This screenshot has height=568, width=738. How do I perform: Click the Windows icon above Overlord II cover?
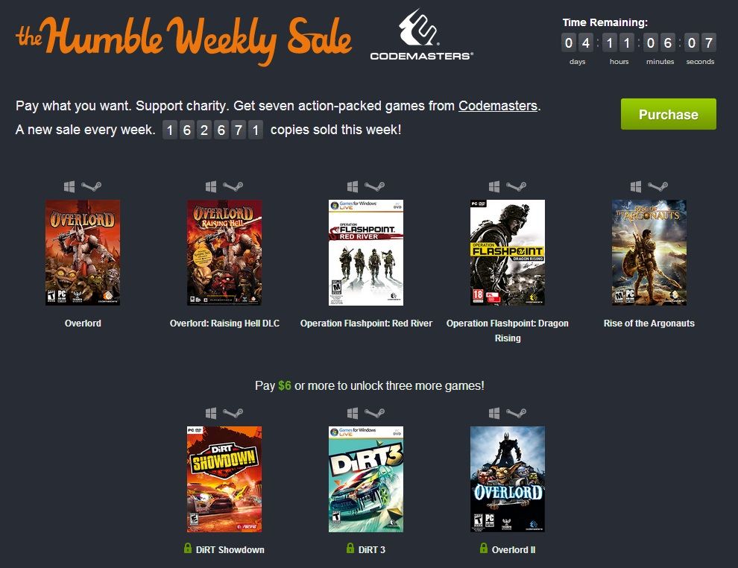(494, 413)
